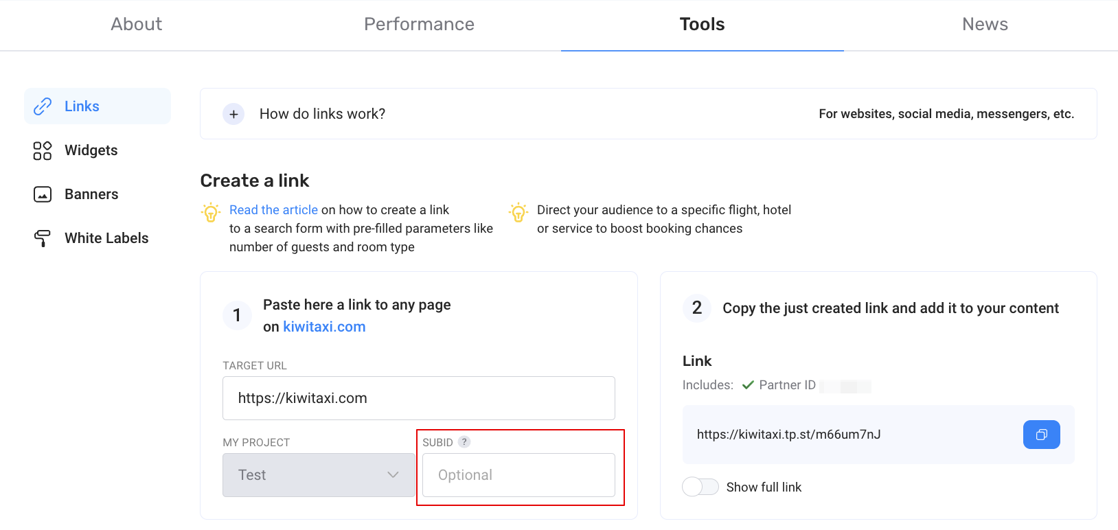Switch to the About tab
This screenshot has width=1118, height=530.
[x=137, y=25]
